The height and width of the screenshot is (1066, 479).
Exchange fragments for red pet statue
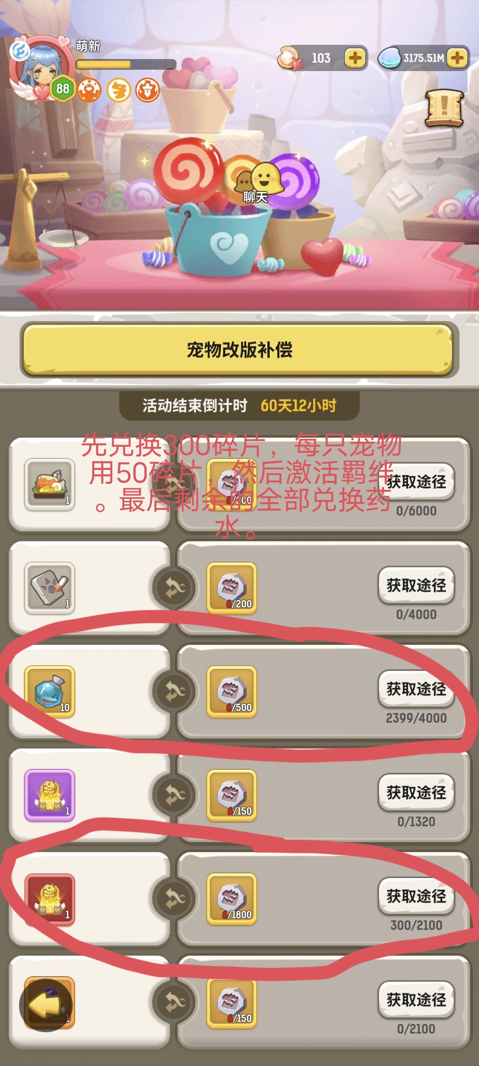tap(174, 899)
